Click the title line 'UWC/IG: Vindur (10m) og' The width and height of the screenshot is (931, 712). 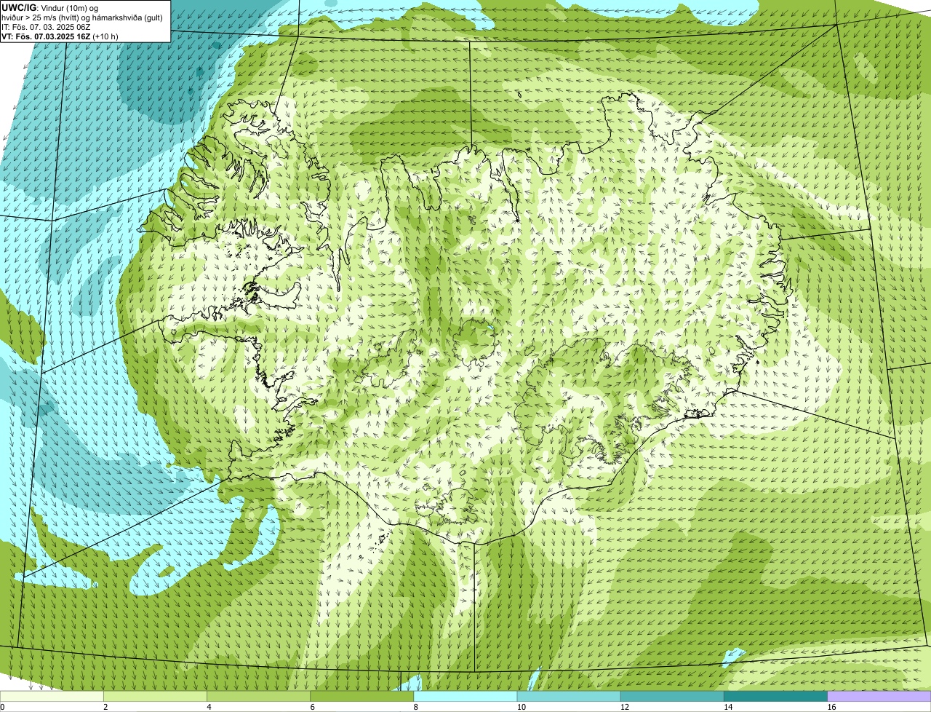[50, 7]
